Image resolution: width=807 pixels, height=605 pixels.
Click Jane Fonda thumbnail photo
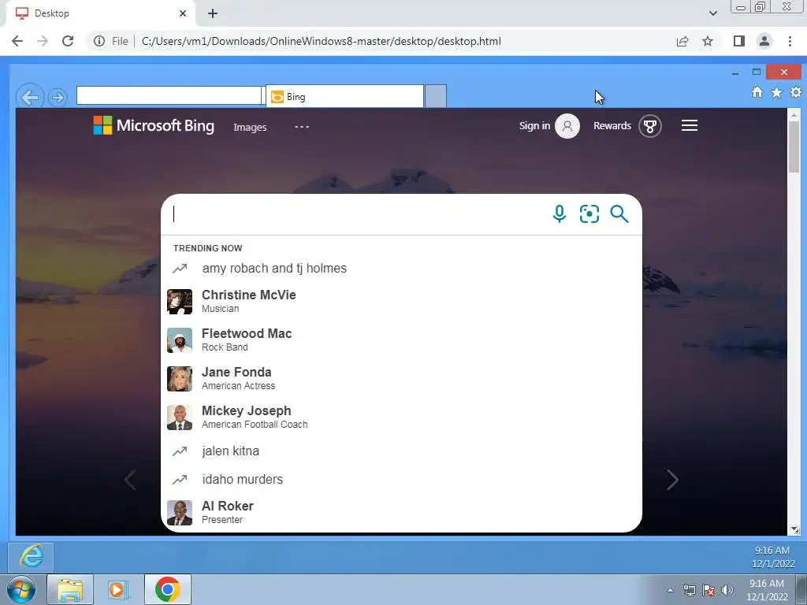(180, 379)
